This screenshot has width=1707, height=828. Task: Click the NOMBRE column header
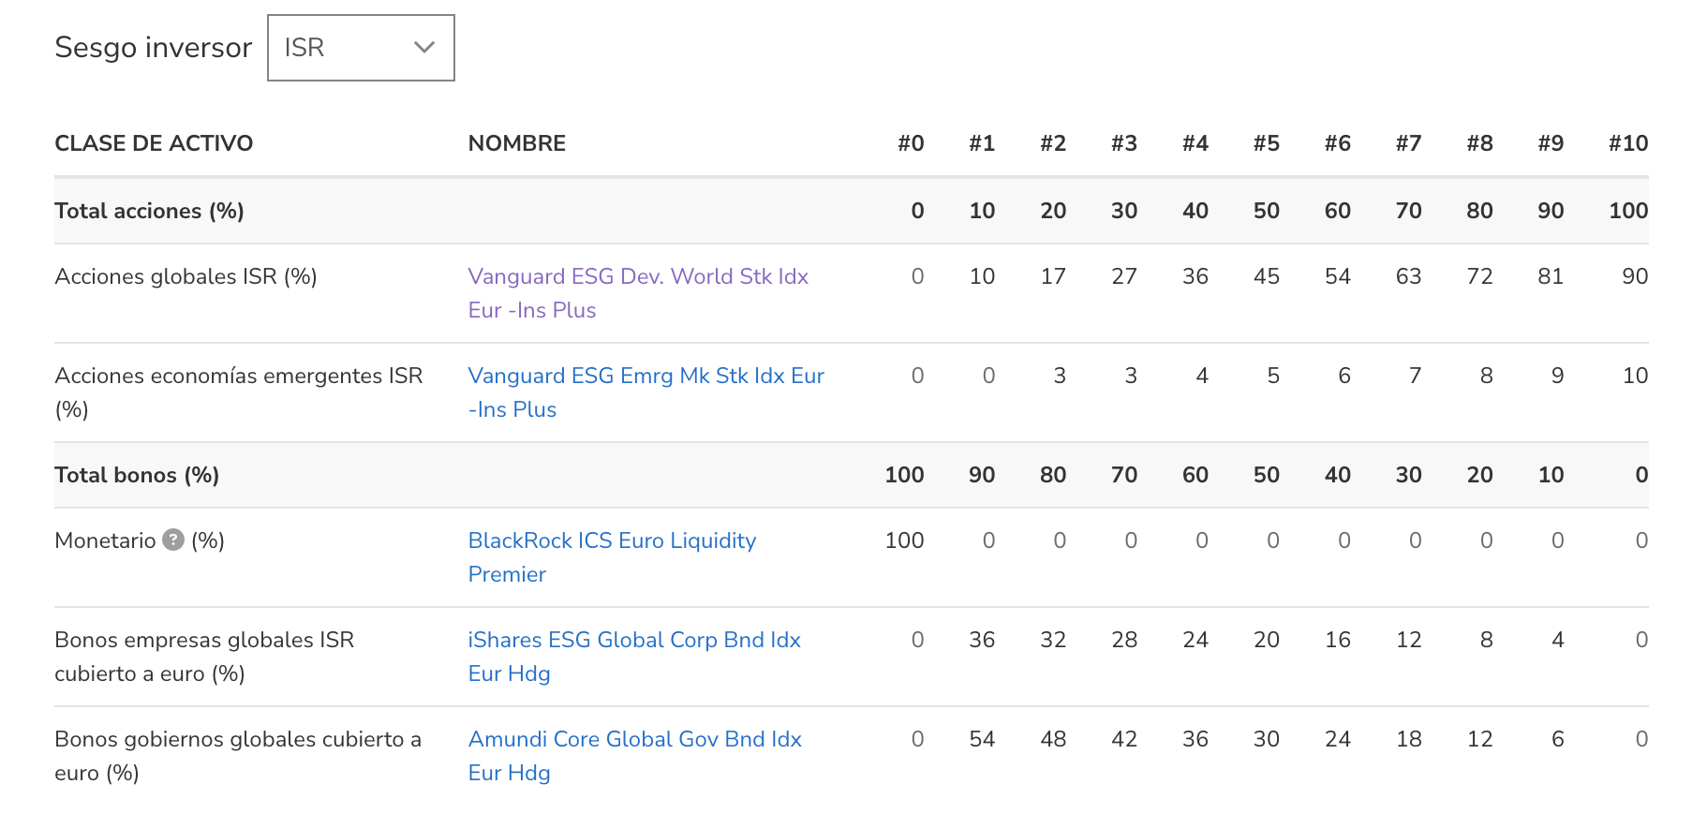pyautogui.click(x=517, y=143)
